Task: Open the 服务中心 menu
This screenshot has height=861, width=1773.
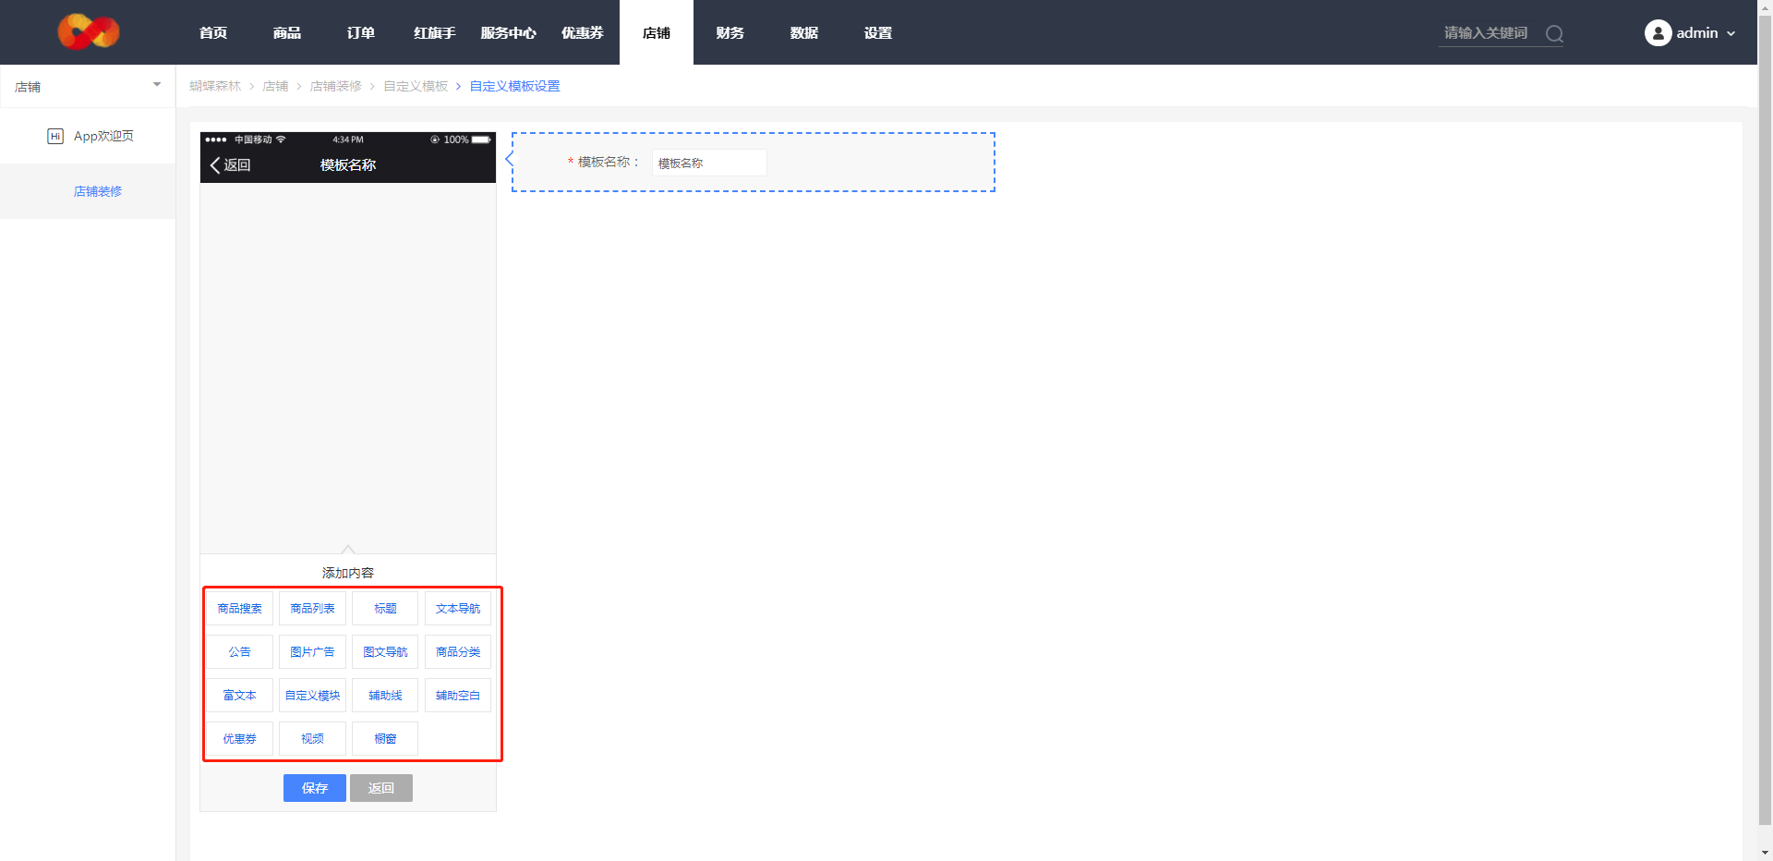Action: point(509,32)
